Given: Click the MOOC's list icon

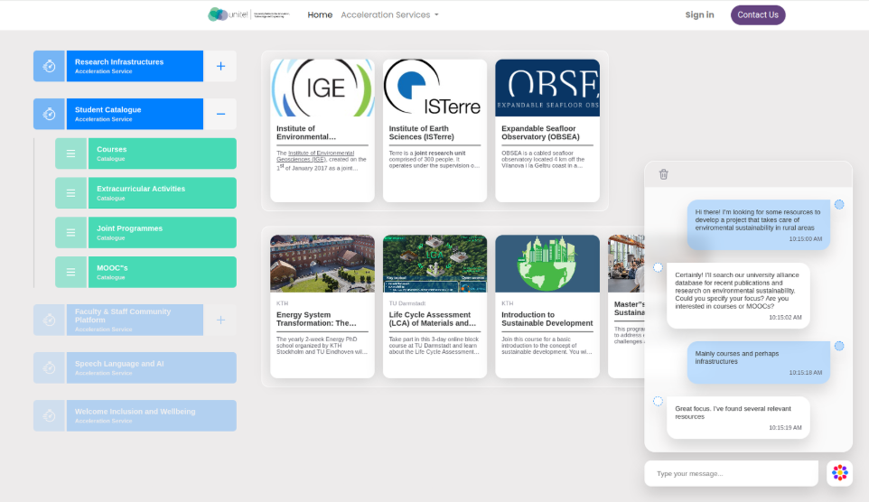Looking at the screenshot, I should tap(70, 272).
